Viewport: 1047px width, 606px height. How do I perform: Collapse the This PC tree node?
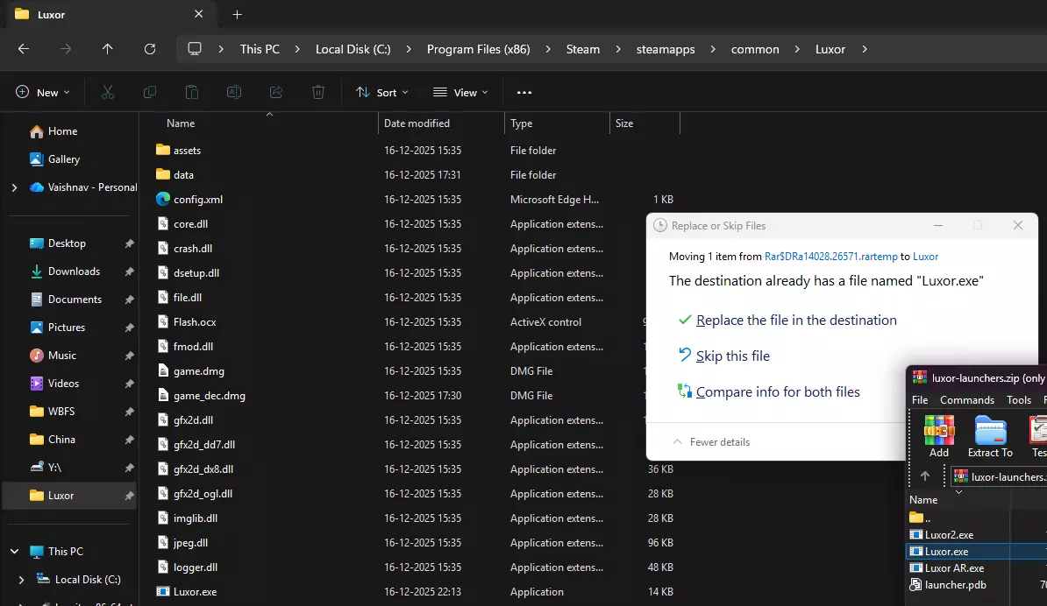pos(14,552)
